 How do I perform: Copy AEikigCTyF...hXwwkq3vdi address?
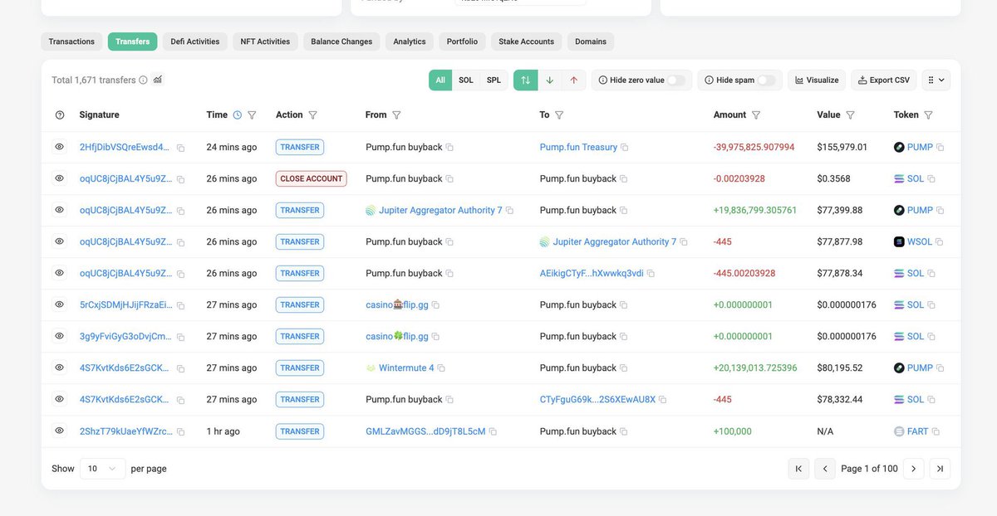pyautogui.click(x=651, y=274)
